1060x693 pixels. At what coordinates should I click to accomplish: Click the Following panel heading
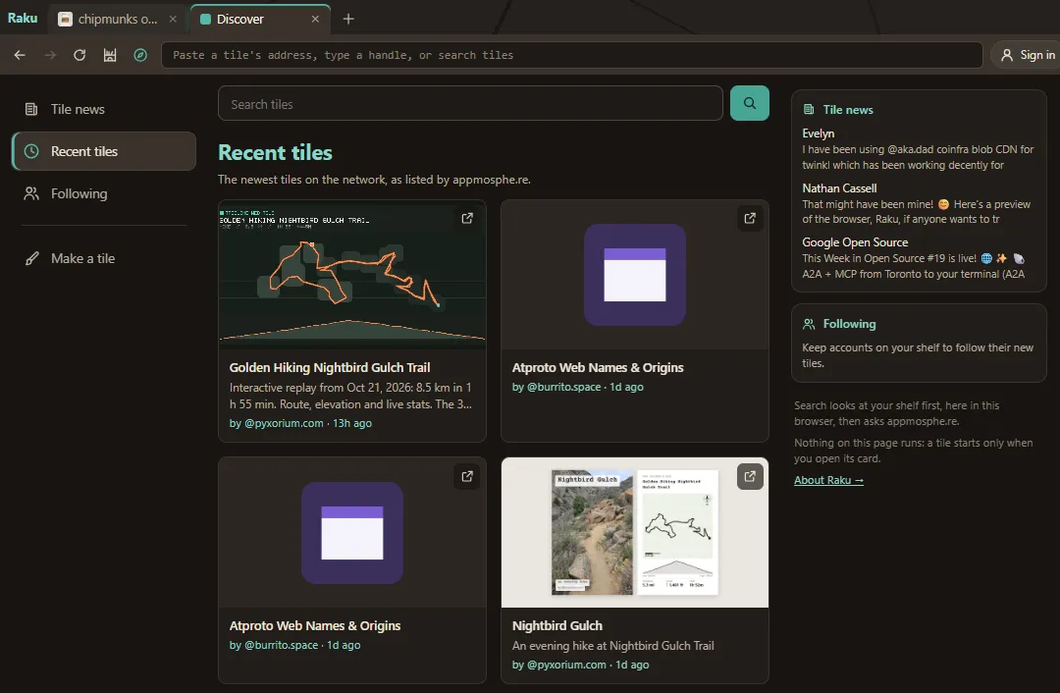click(849, 324)
